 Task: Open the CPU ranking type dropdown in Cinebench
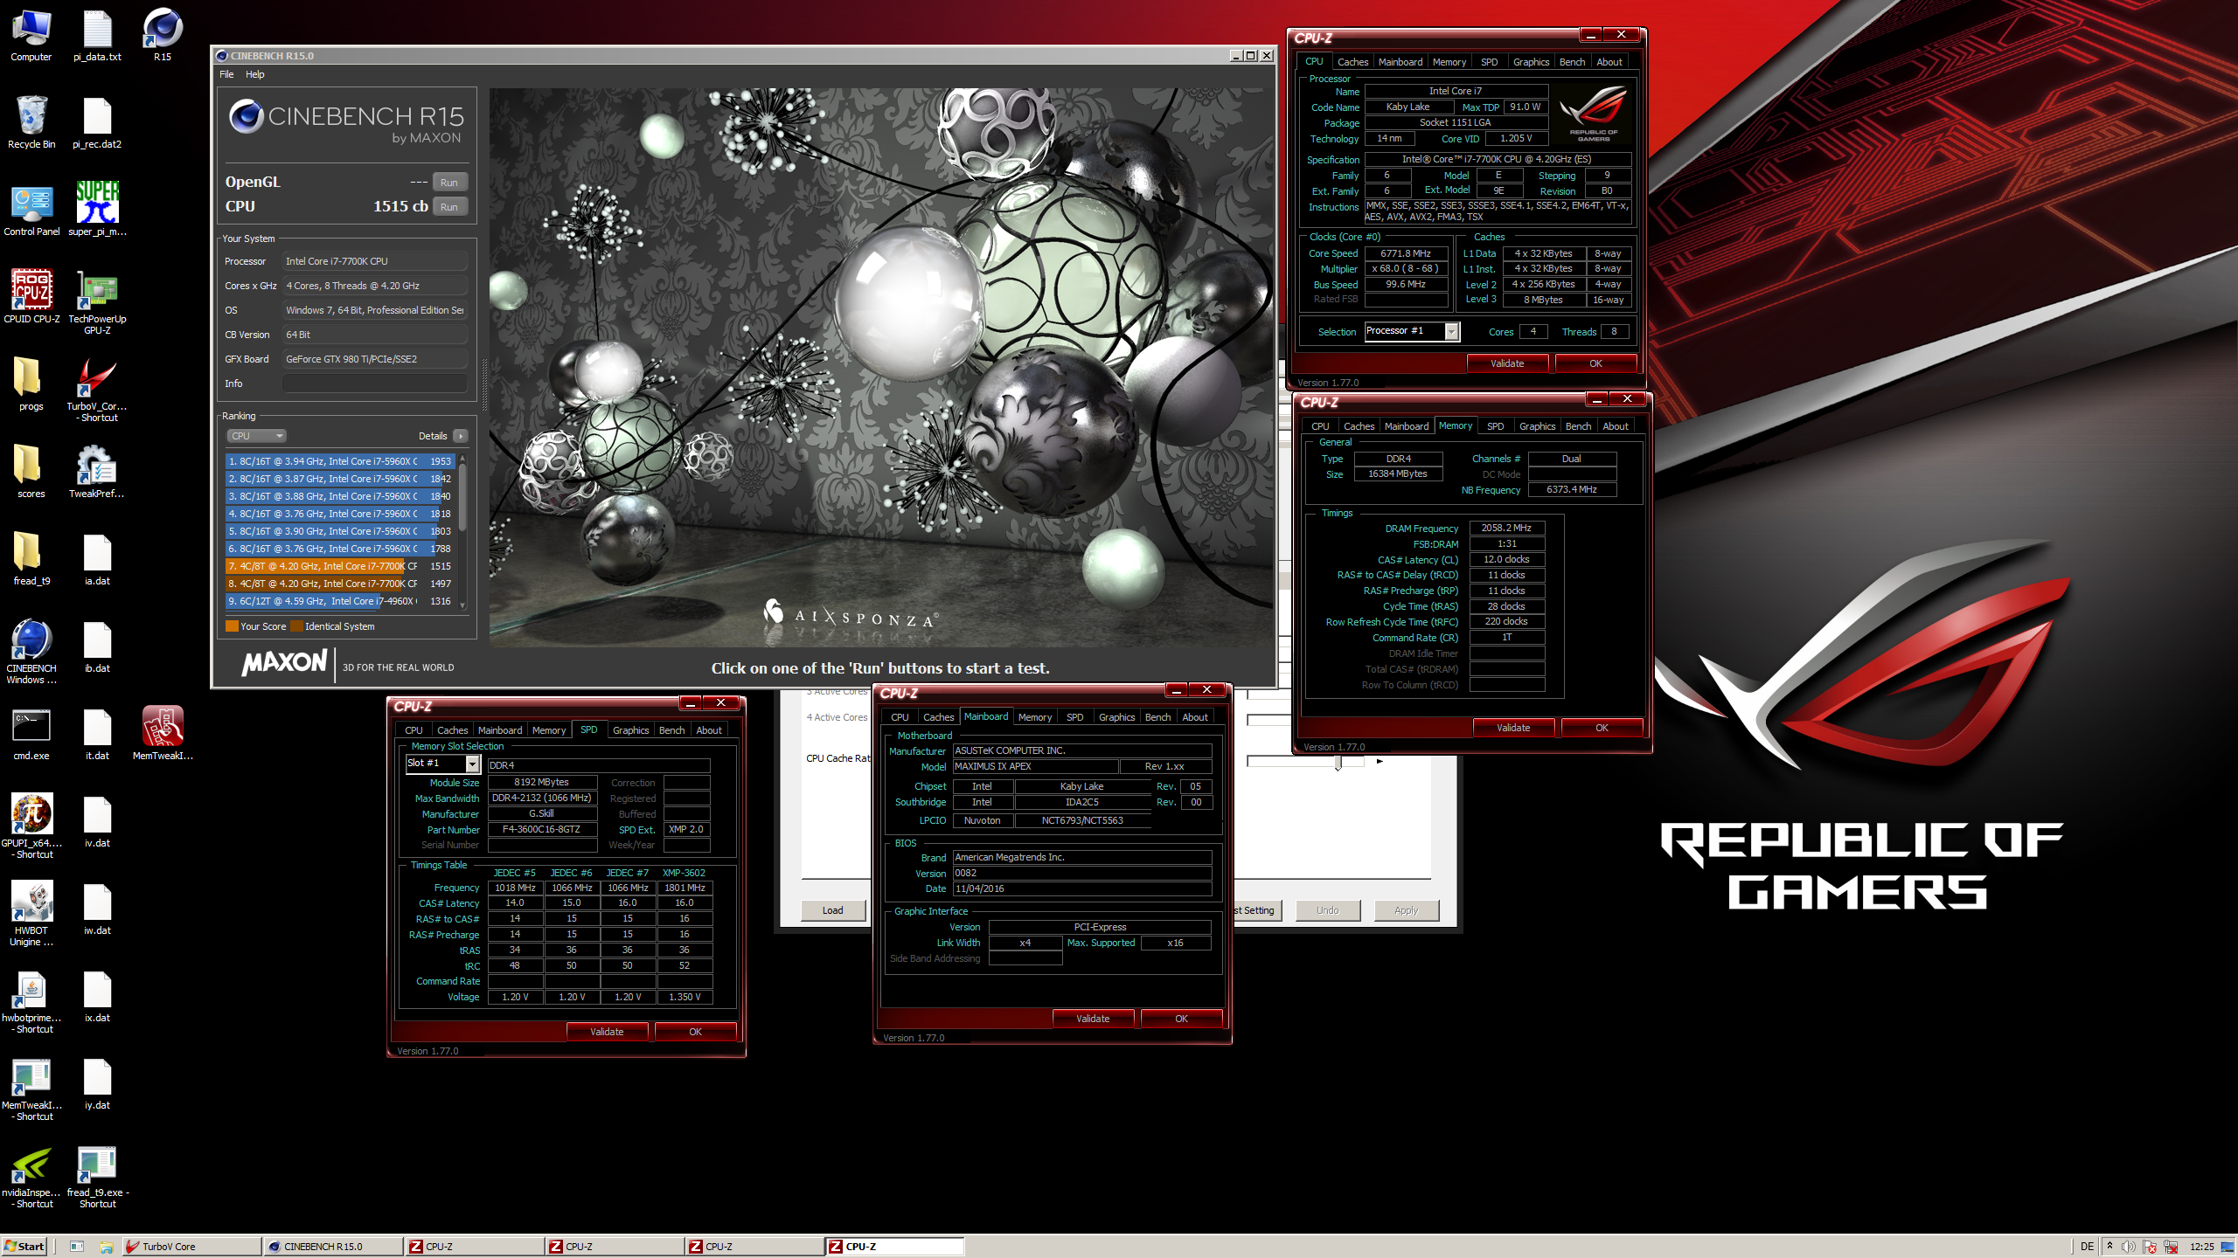[256, 436]
